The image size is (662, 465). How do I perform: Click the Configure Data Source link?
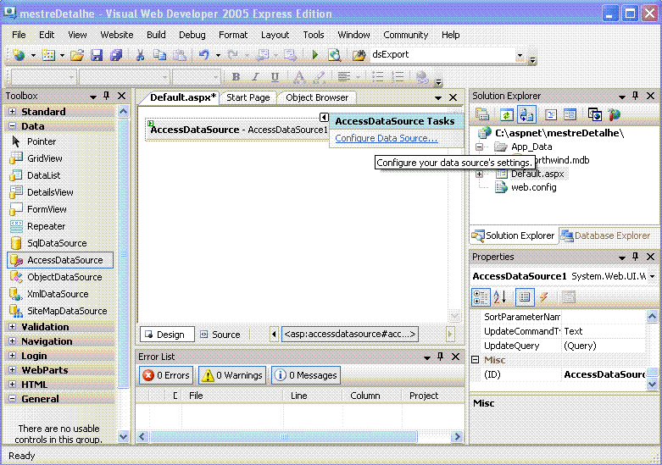point(386,138)
